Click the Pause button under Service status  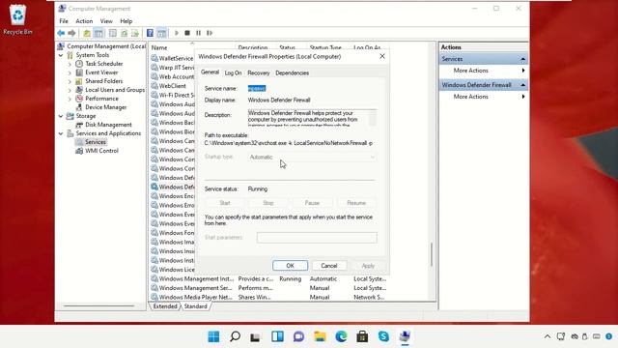pyautogui.click(x=312, y=203)
